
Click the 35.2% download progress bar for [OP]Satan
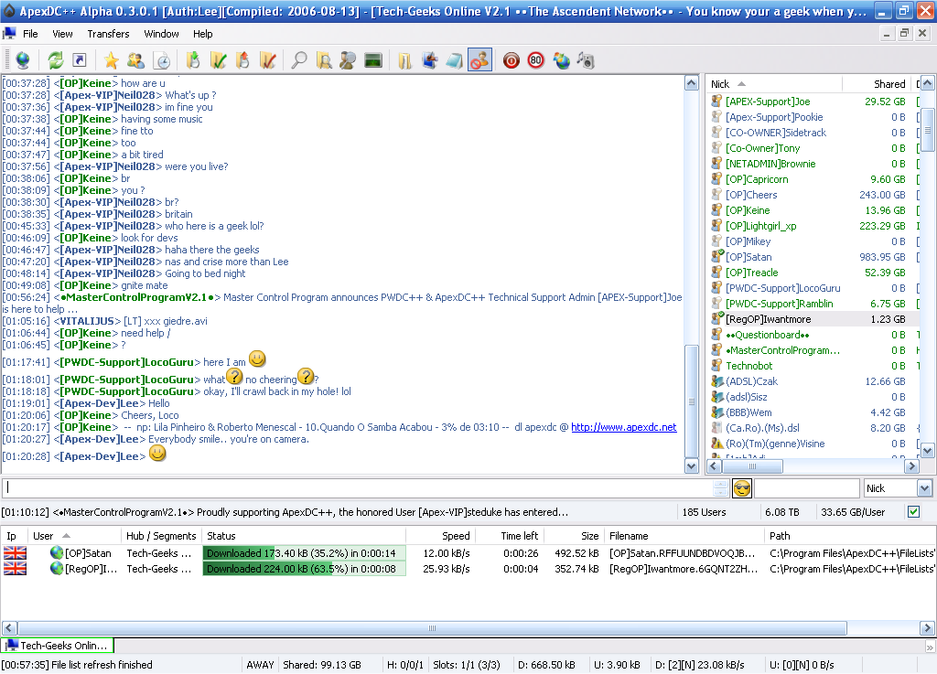point(304,552)
